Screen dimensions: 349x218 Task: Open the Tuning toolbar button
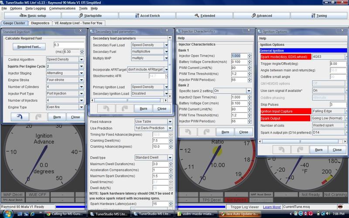319,15
